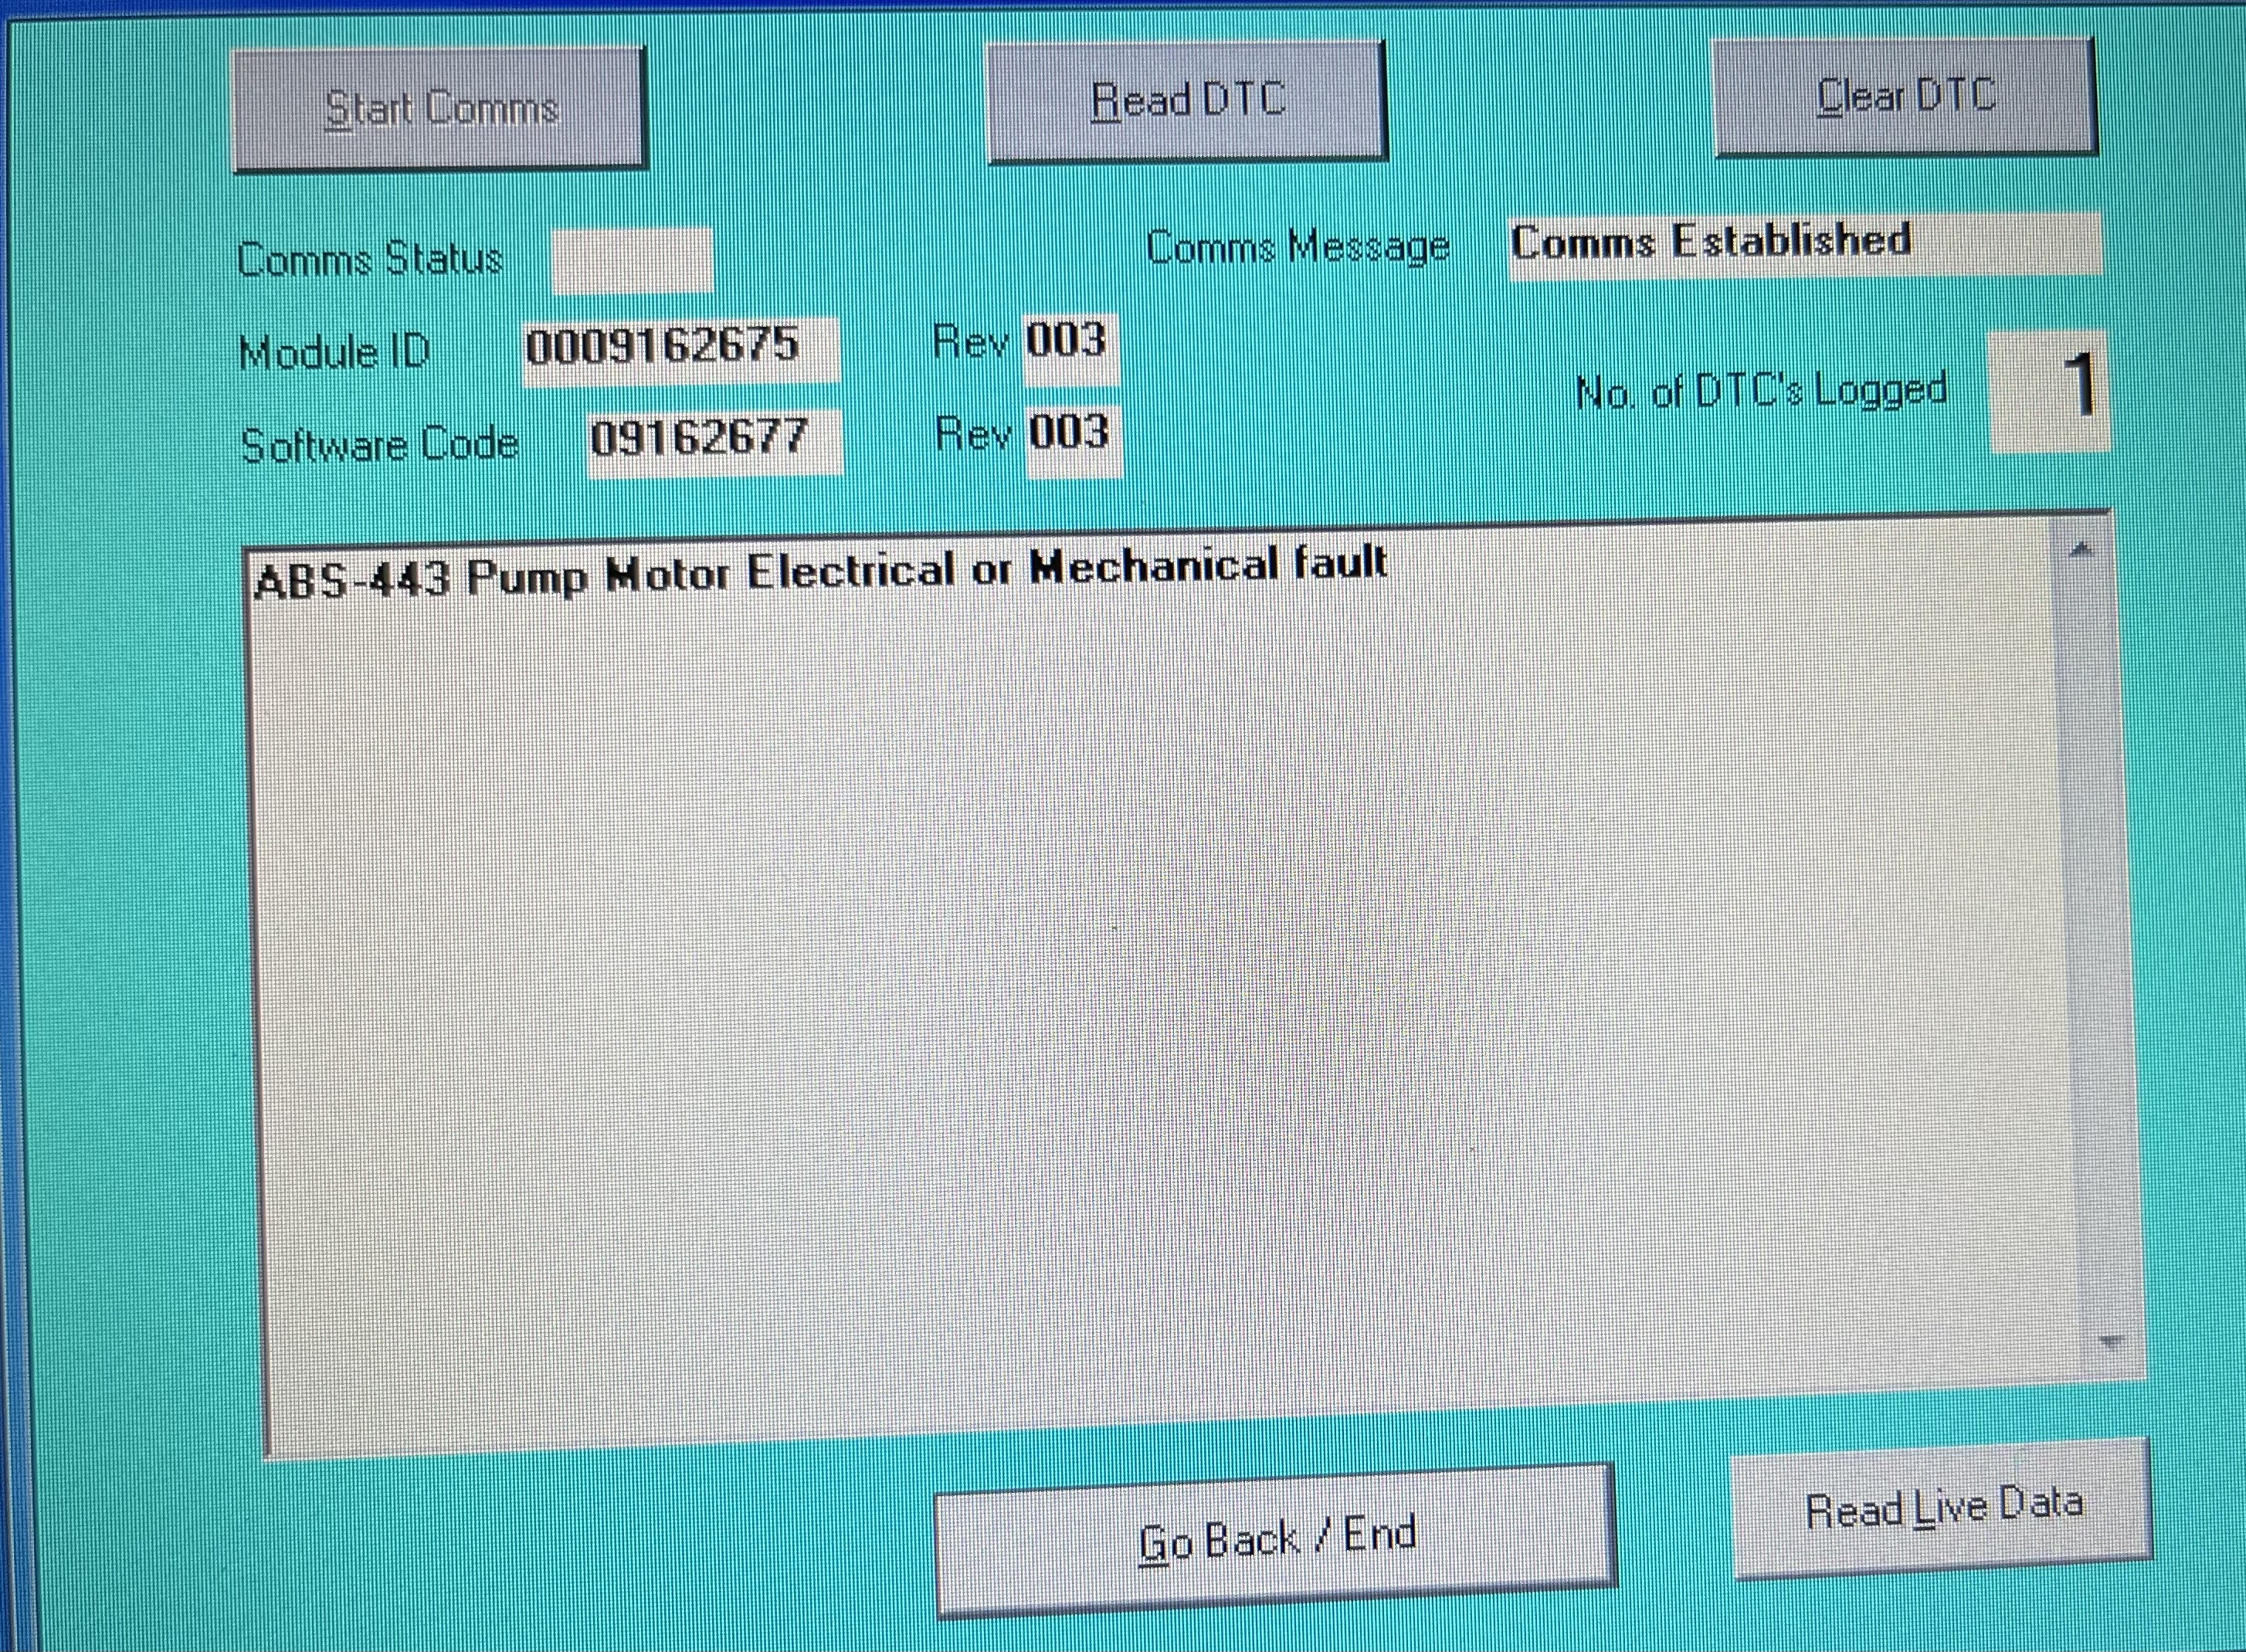This screenshot has height=1652, width=2246.
Task: Select the ABS-443 Pump Motor fault line
Action: tap(820, 572)
